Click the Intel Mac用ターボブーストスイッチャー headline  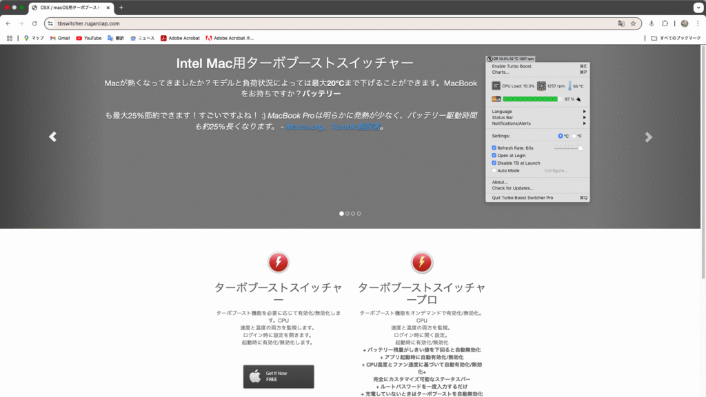(x=294, y=63)
